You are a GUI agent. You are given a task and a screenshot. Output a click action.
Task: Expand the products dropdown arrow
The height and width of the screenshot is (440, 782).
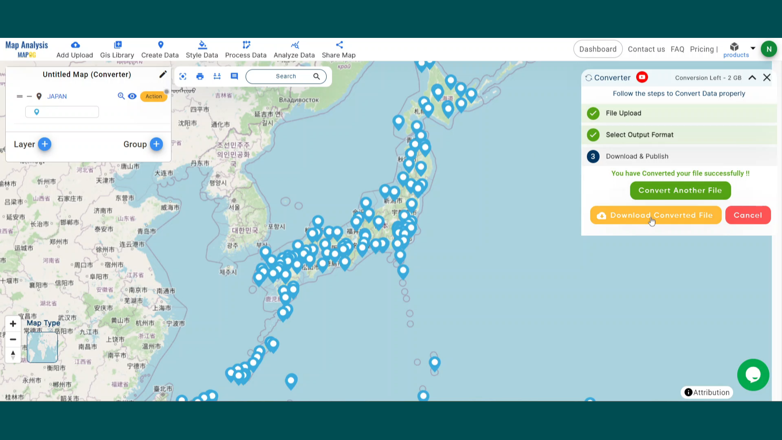(753, 48)
